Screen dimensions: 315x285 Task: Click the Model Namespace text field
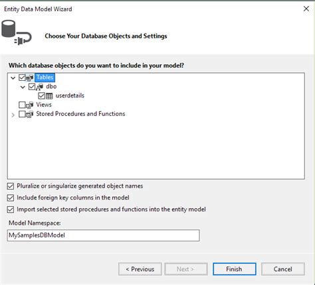(103, 235)
